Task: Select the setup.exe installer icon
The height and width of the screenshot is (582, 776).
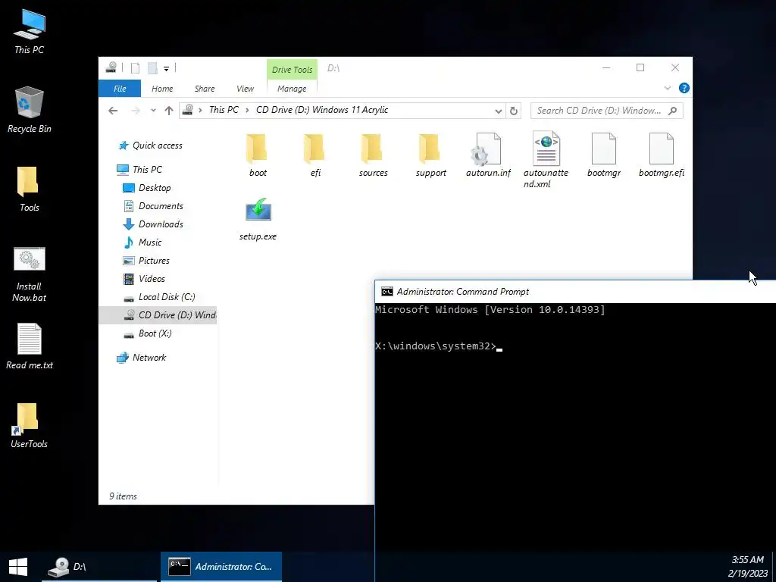Action: tap(258, 219)
